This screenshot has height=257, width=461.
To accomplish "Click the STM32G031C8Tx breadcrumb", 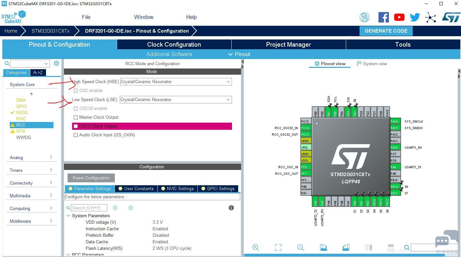I will (x=51, y=31).
